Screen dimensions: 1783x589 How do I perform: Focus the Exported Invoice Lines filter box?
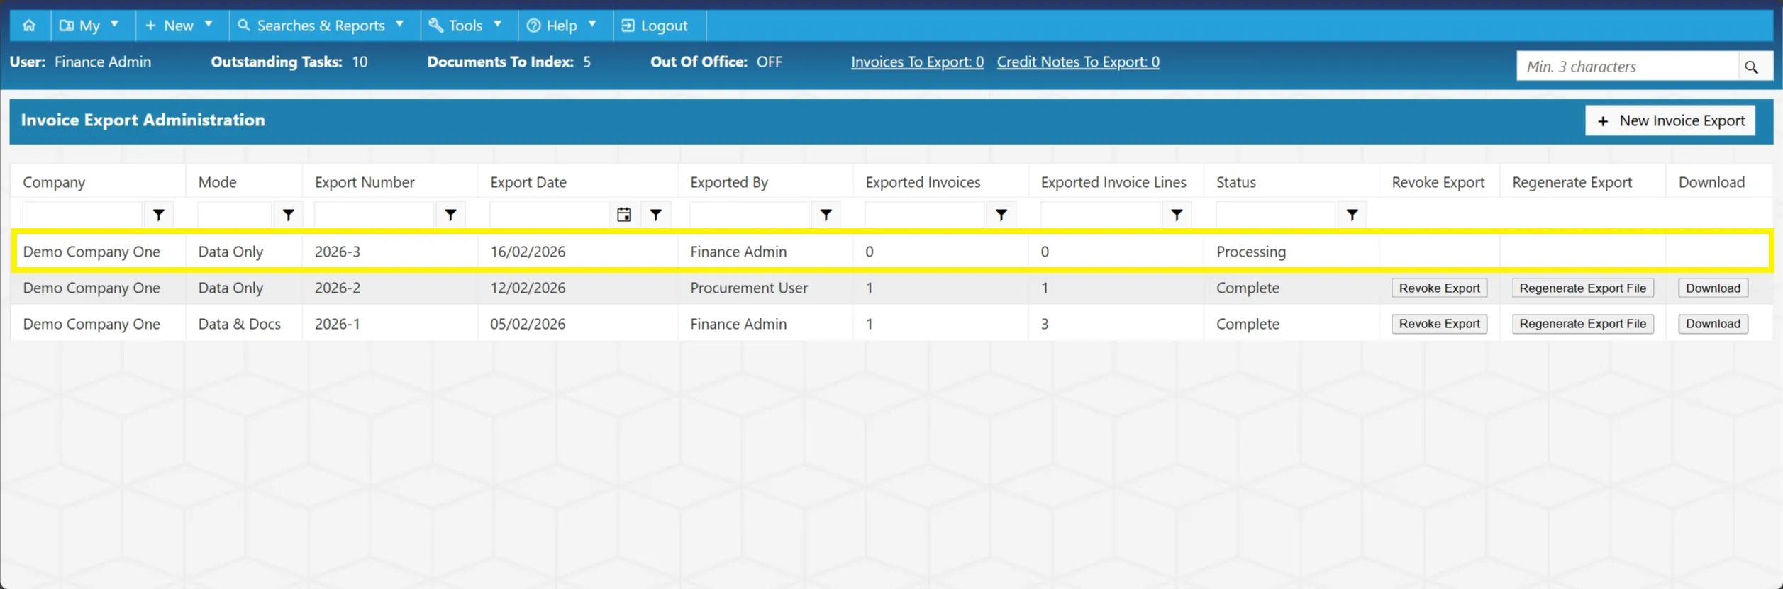tap(1100, 215)
